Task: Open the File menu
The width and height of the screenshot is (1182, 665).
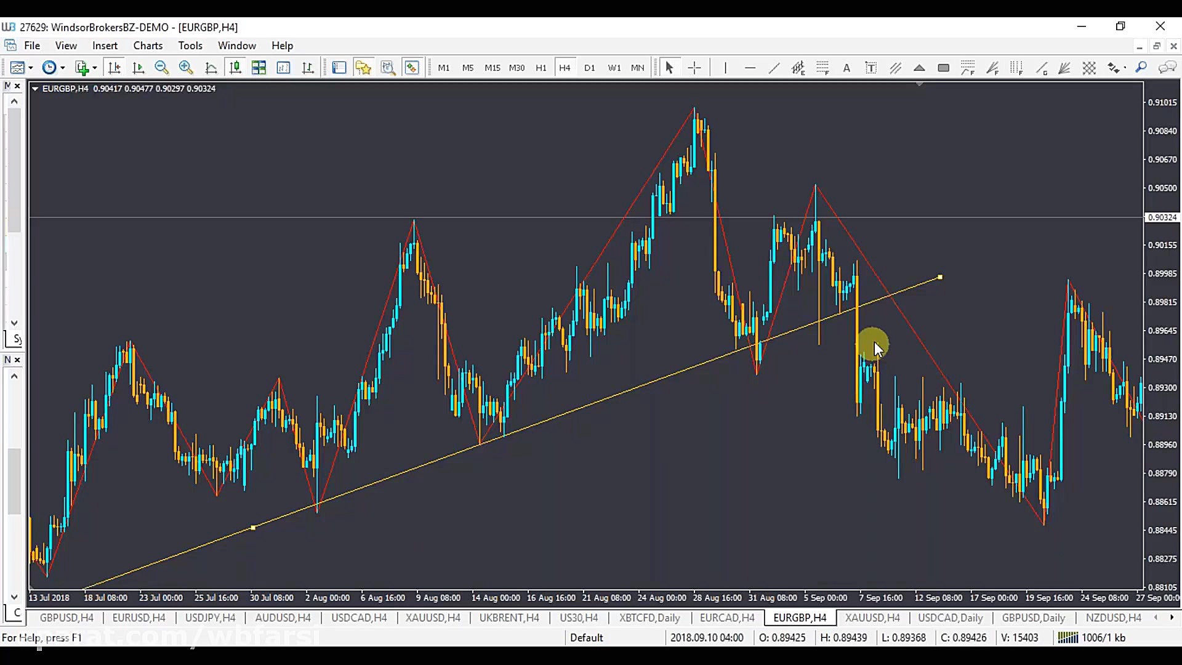Action: pos(32,46)
